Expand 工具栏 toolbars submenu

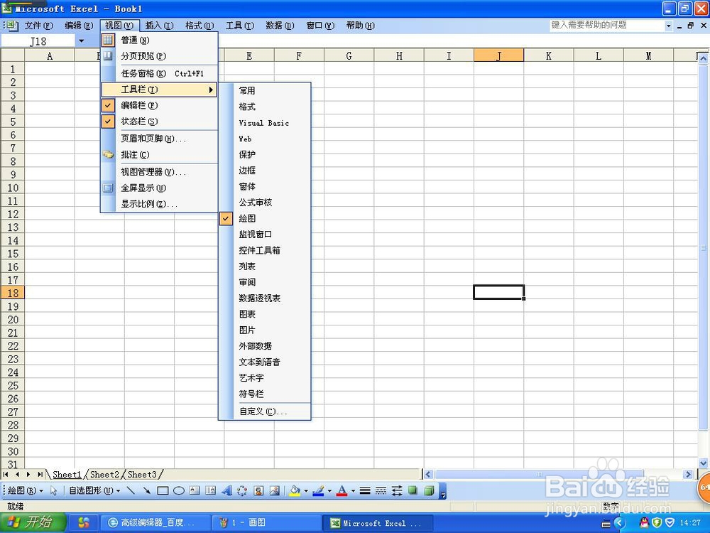coord(158,90)
